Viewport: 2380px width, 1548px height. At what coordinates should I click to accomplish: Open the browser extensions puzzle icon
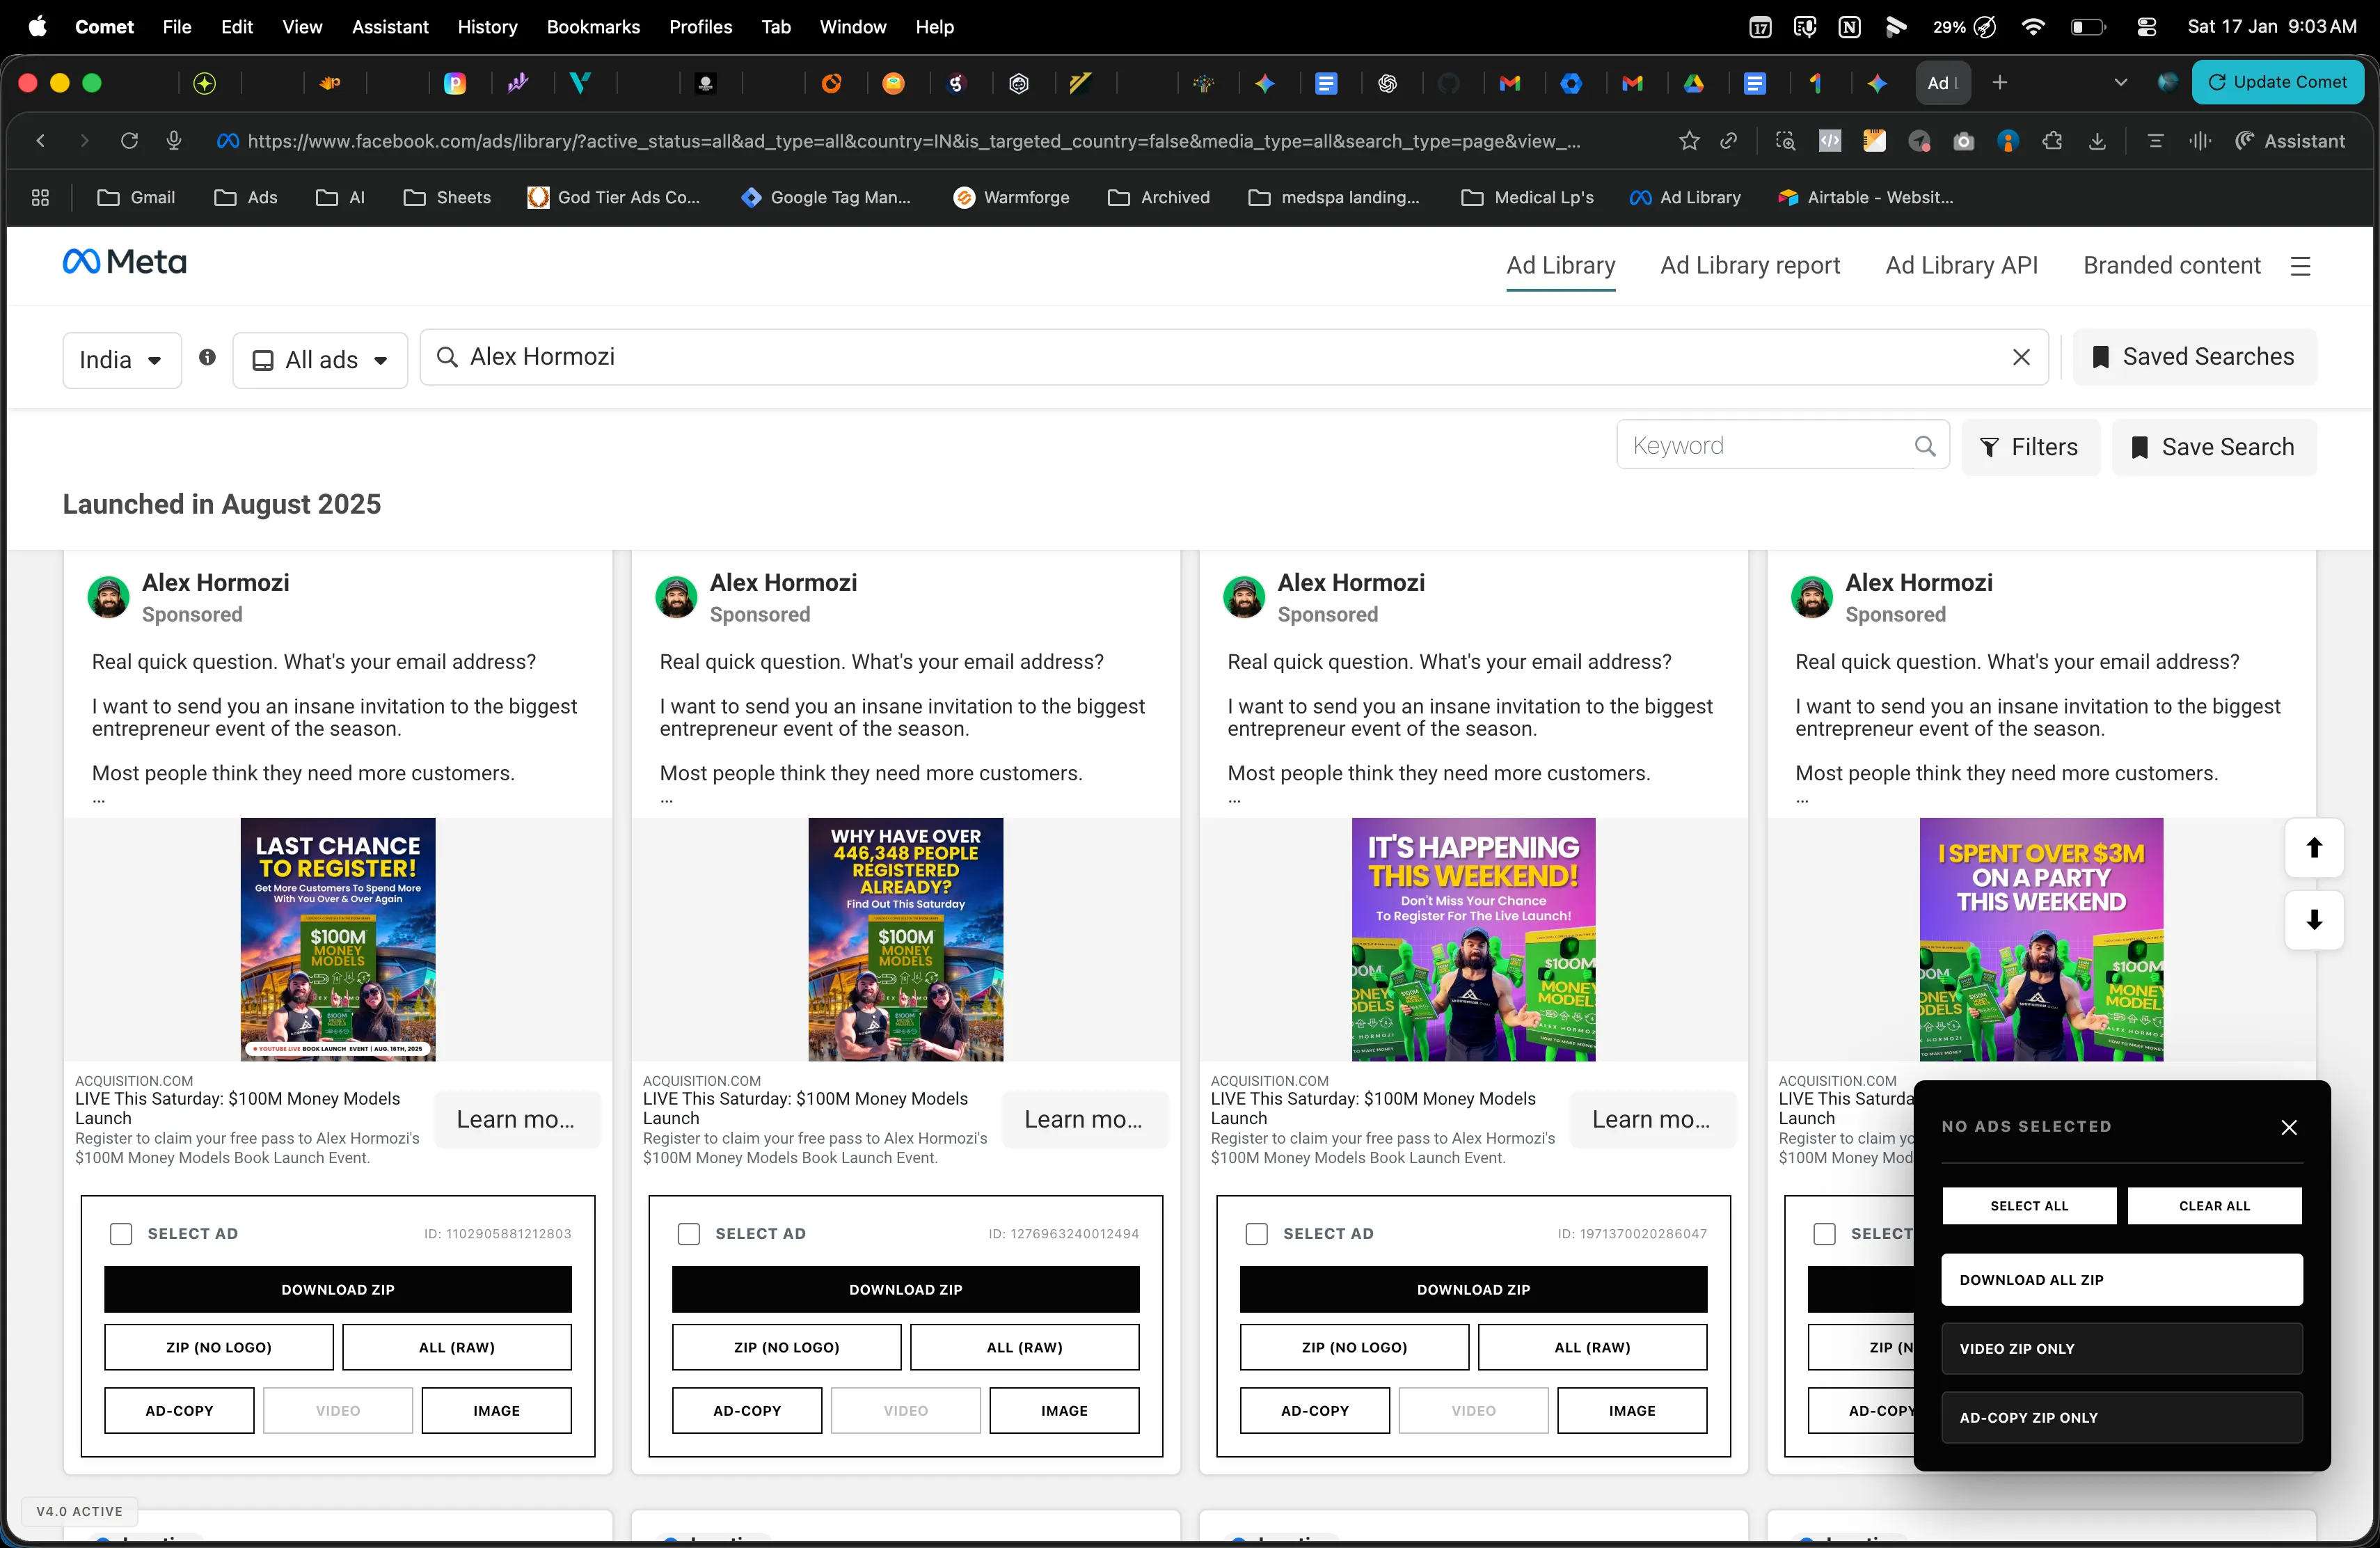pos(2052,141)
